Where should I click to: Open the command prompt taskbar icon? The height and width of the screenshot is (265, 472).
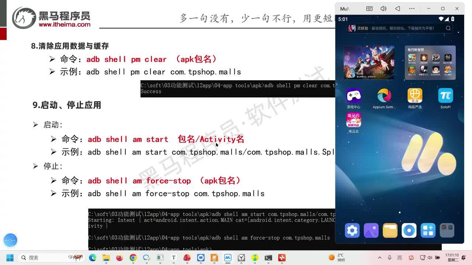pyautogui.click(x=268, y=258)
